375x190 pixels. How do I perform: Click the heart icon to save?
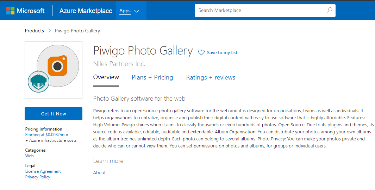coord(201,53)
